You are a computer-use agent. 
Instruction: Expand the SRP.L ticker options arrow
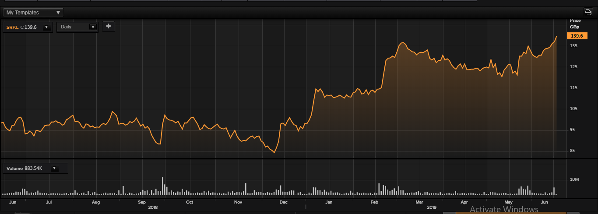[x=46, y=27]
